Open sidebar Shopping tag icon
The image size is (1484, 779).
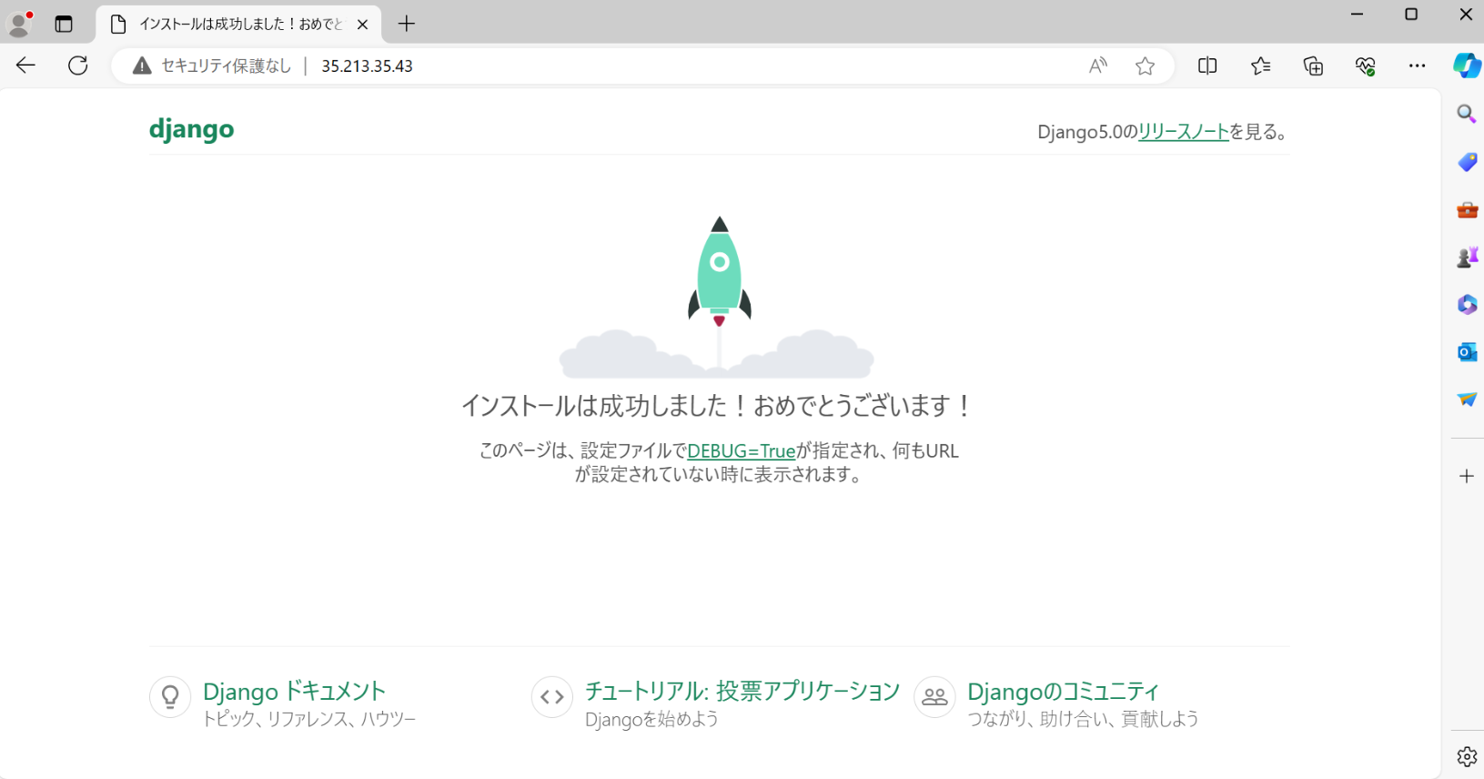coord(1467,162)
